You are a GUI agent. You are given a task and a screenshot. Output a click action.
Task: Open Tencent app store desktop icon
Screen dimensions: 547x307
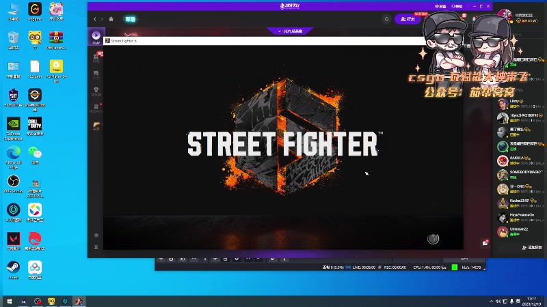35,213
